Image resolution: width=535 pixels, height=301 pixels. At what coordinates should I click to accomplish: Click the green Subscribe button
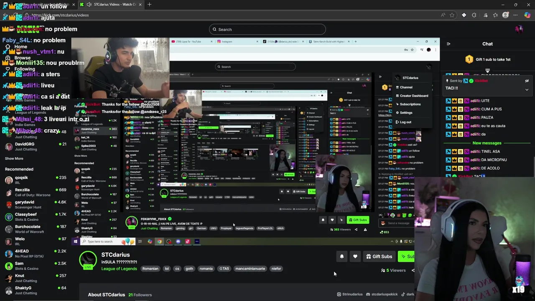407,256
